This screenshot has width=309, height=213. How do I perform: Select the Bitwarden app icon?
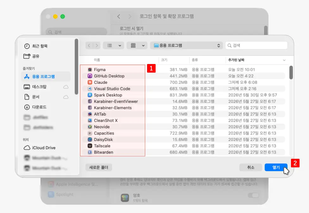point(90,152)
